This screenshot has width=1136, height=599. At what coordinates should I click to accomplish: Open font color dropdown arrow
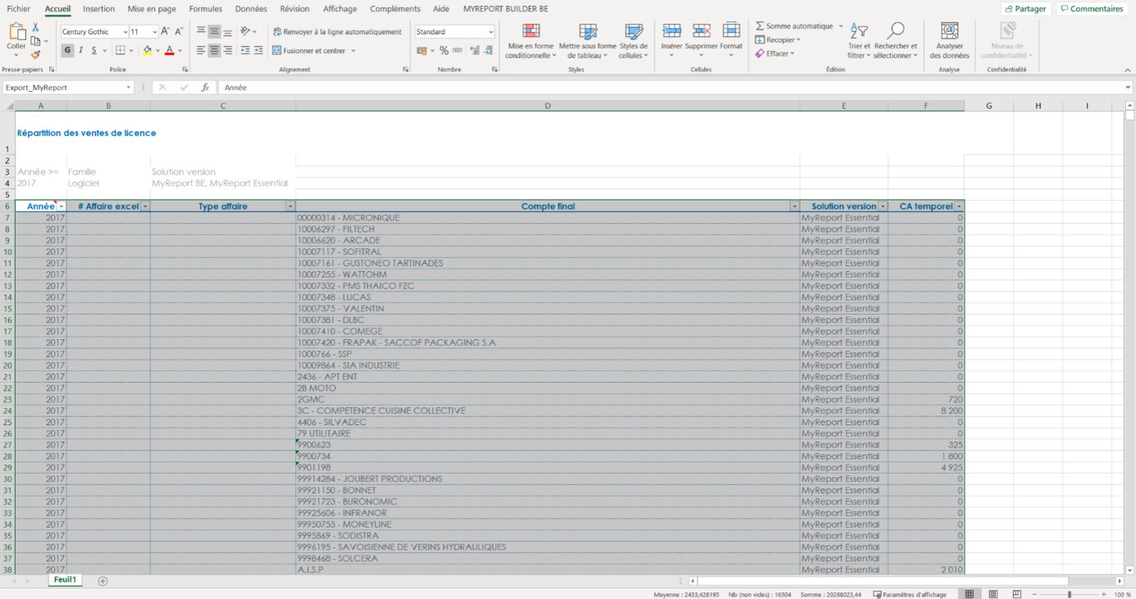[x=180, y=50]
